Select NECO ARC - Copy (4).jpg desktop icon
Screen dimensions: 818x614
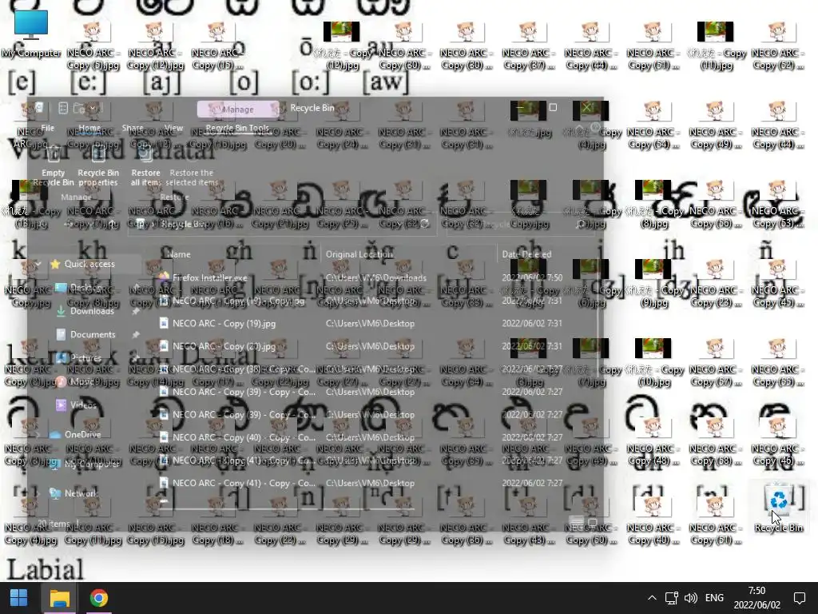pos(30,521)
